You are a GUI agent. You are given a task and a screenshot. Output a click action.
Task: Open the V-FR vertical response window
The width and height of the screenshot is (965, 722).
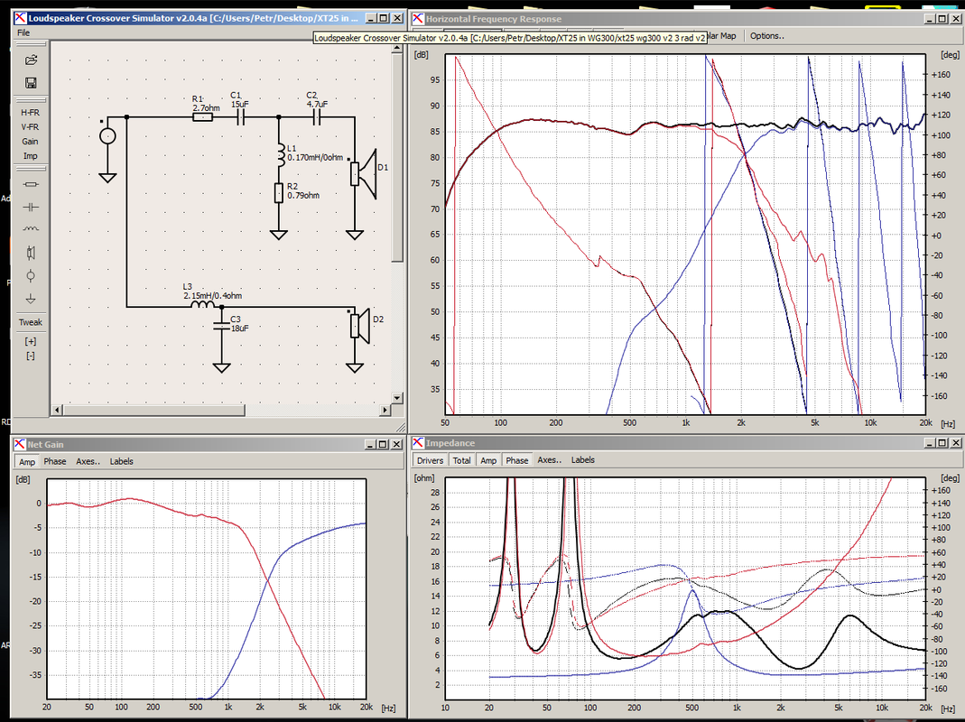[30, 126]
